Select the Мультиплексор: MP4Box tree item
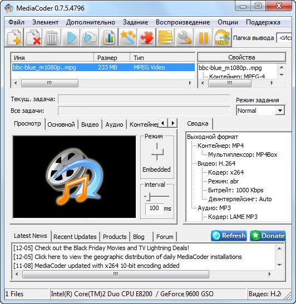 [243, 155]
